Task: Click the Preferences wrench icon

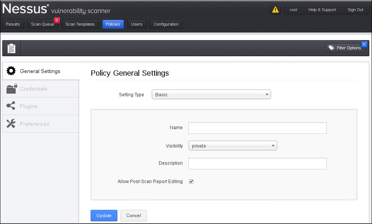Action: (x=11, y=123)
